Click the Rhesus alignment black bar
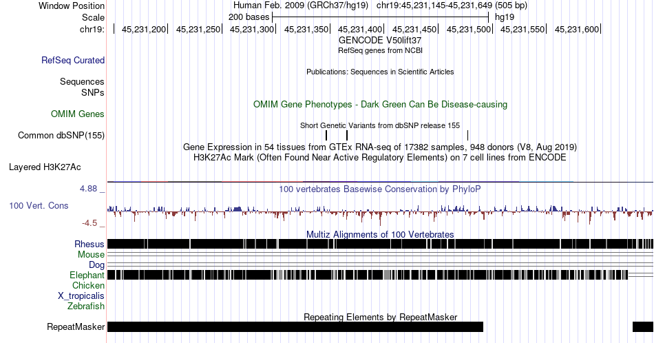Screen dimensions: 654x343 tap(380, 244)
